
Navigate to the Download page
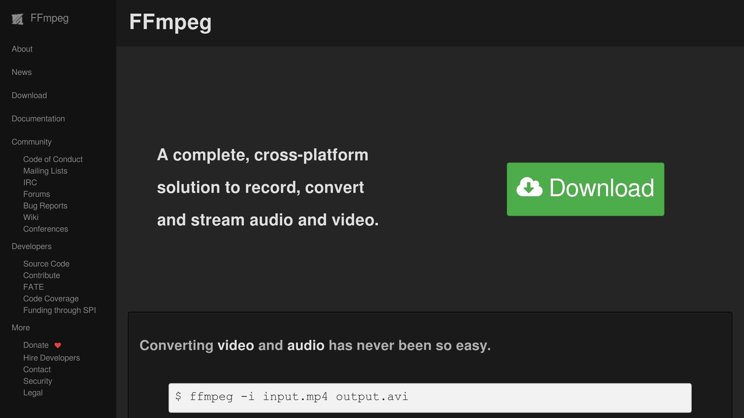(29, 95)
